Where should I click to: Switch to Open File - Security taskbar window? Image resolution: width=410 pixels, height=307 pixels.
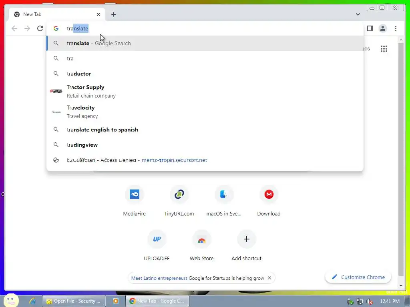74,301
